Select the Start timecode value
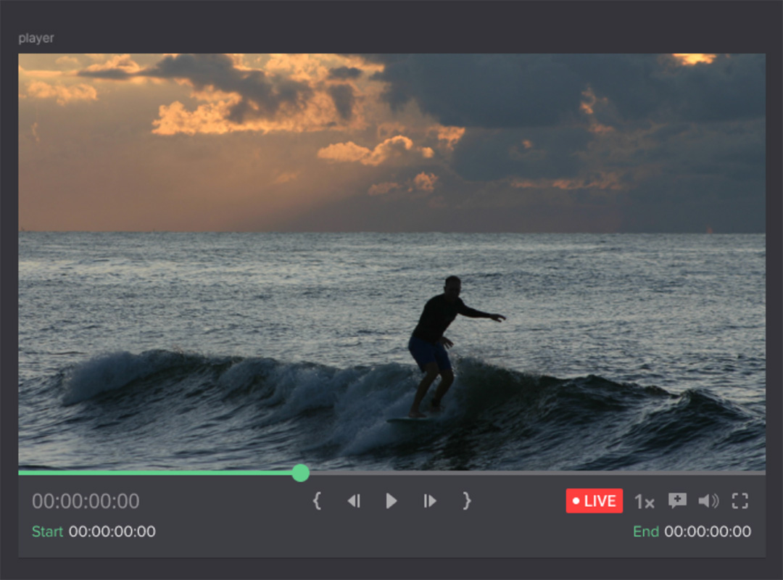The width and height of the screenshot is (783, 580). [112, 531]
